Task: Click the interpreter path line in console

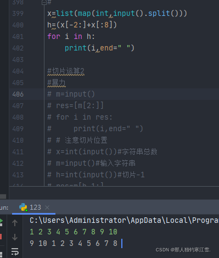Action: click(x=124, y=220)
